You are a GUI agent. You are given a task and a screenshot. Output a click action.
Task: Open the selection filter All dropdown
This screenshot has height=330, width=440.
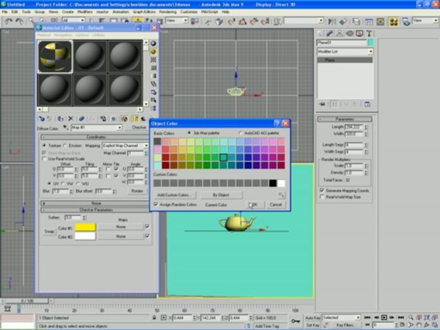click(73, 20)
